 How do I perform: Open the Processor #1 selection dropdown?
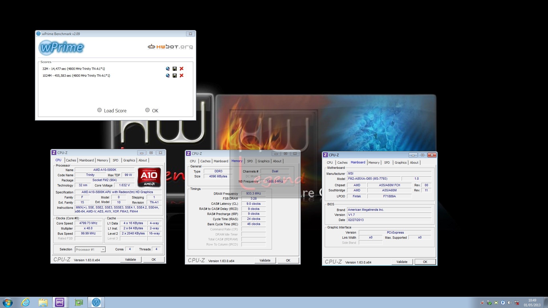(x=90, y=250)
